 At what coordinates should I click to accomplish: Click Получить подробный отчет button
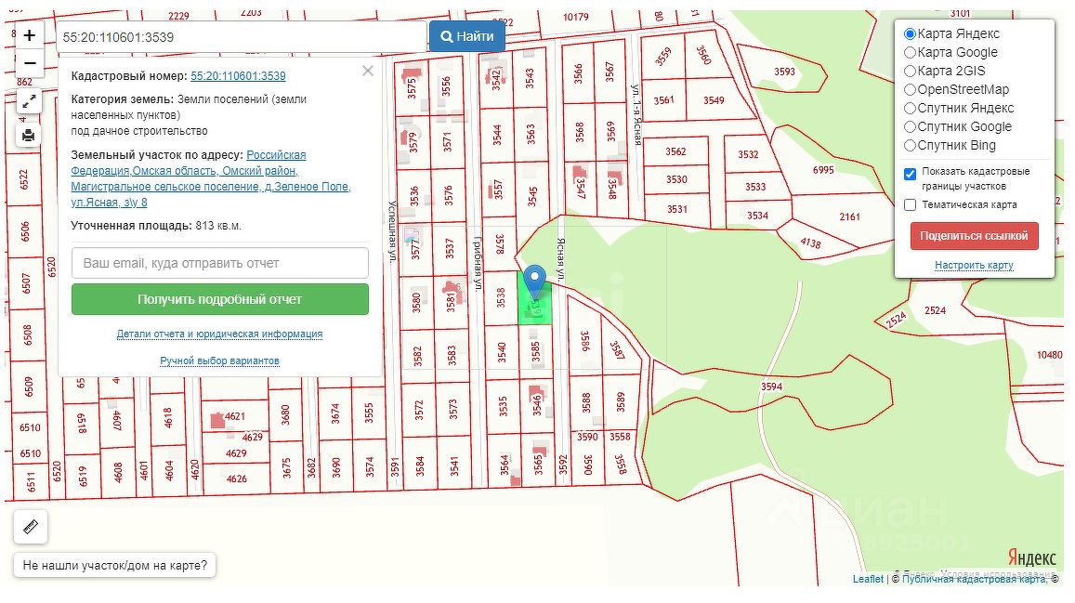(220, 299)
